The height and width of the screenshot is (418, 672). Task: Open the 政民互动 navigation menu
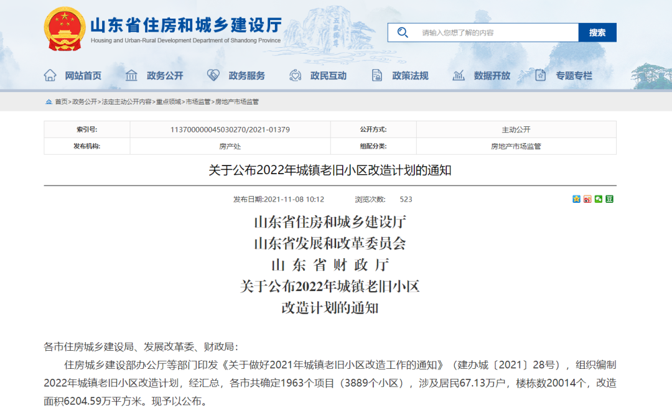coord(329,76)
